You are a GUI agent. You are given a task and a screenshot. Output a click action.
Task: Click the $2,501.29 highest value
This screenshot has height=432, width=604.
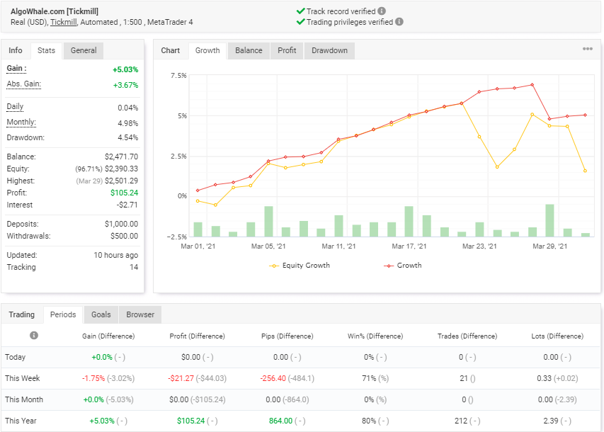click(x=121, y=181)
